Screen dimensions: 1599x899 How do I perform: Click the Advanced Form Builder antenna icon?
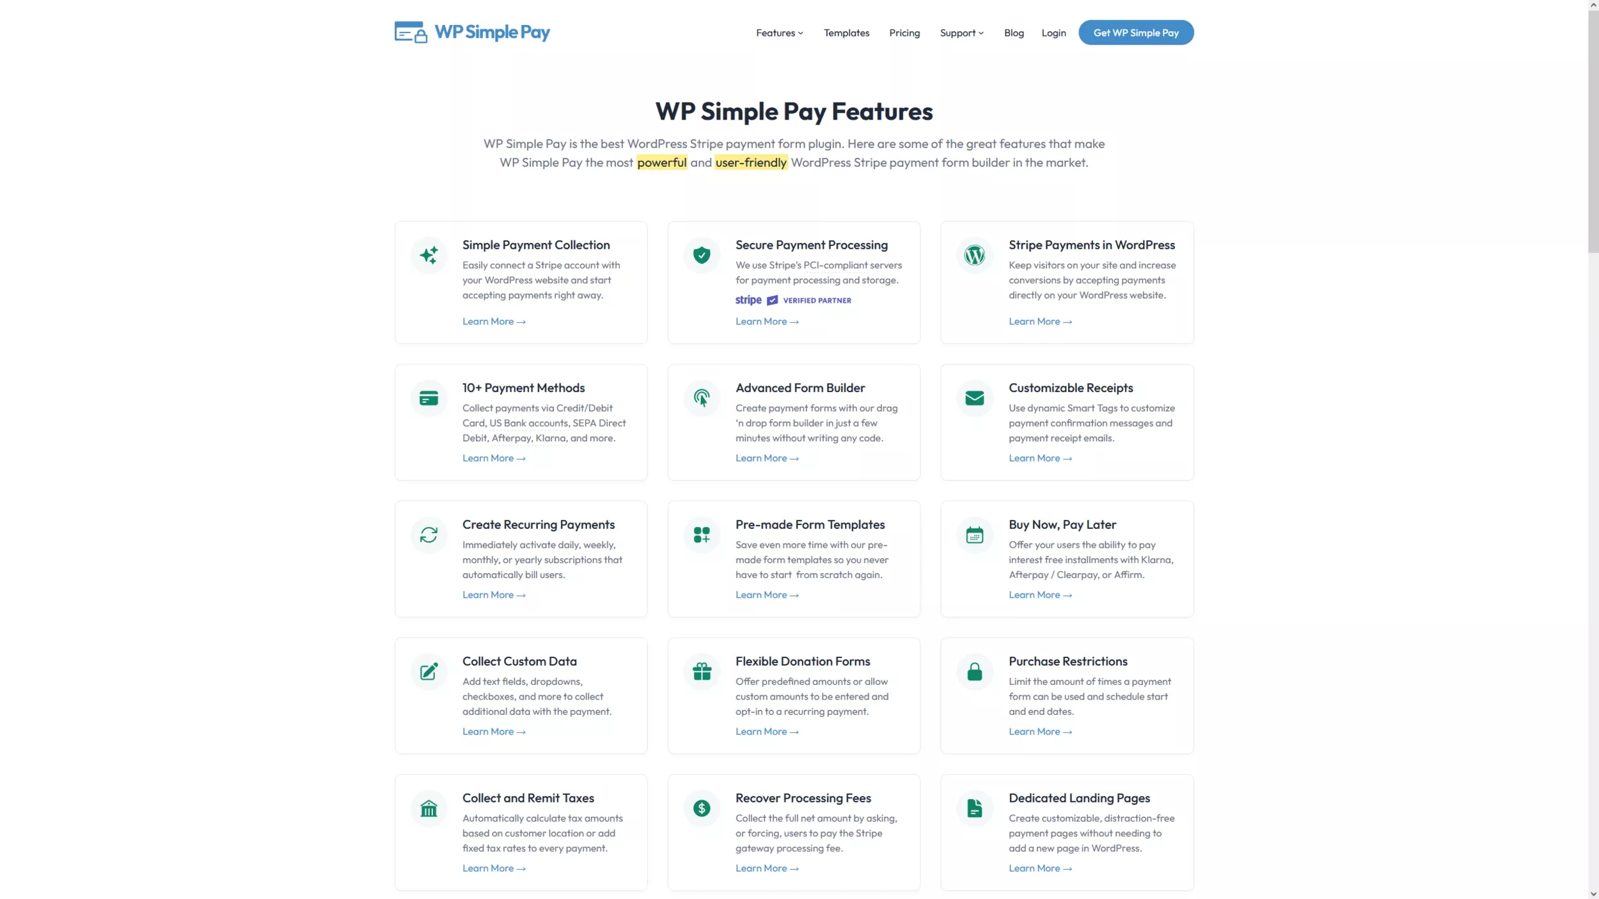(702, 397)
